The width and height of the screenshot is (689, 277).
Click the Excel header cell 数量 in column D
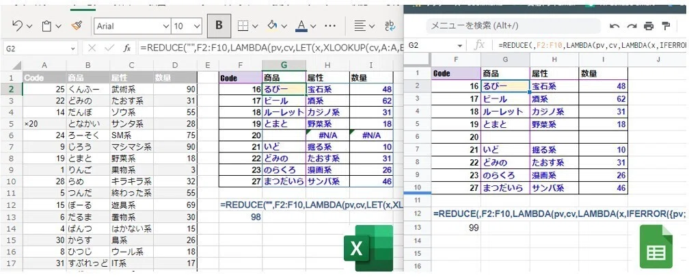(x=175, y=78)
